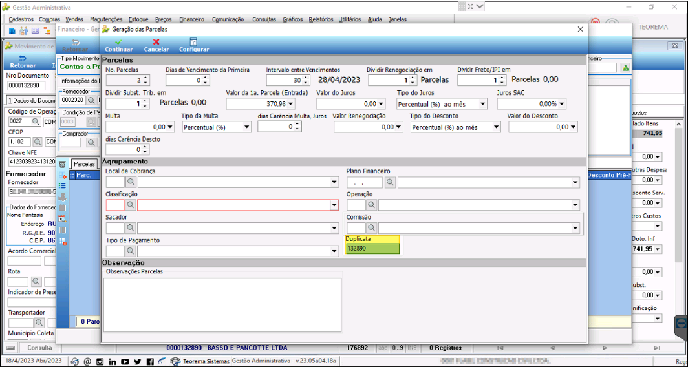Click the Tipo de Pagamento lookup magnifier
Viewport: 688px width, 367px height.
click(x=131, y=251)
